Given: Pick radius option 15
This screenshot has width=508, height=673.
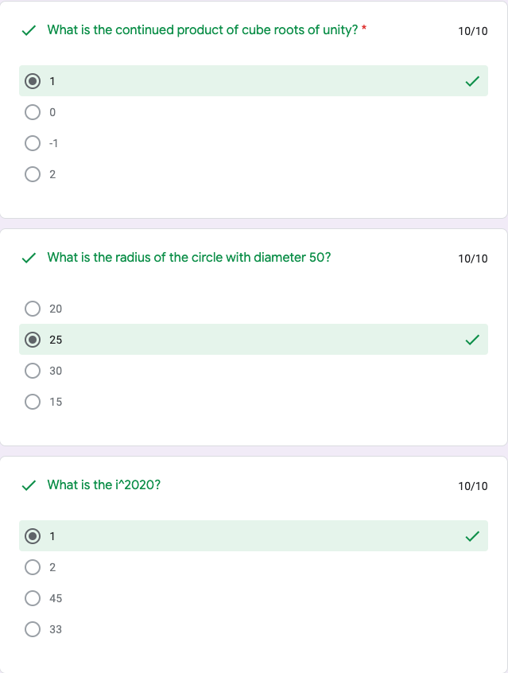Looking at the screenshot, I should pos(33,402).
